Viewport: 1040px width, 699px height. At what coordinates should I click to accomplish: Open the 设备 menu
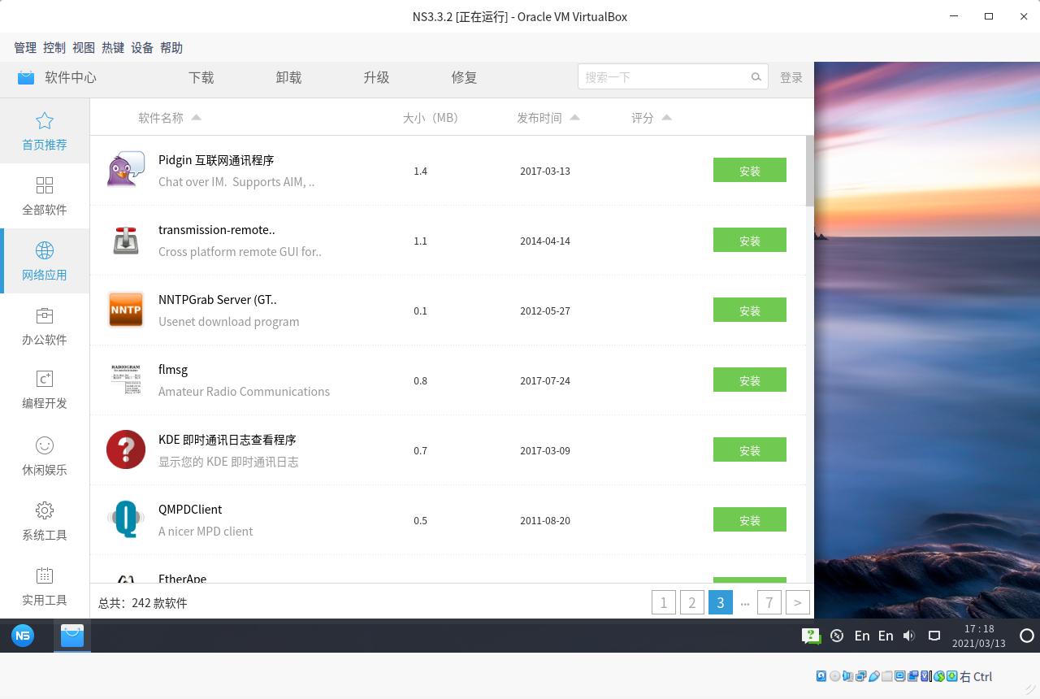click(142, 48)
